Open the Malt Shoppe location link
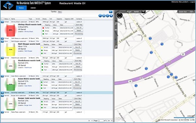The image size is (196, 123). pos(28,51)
